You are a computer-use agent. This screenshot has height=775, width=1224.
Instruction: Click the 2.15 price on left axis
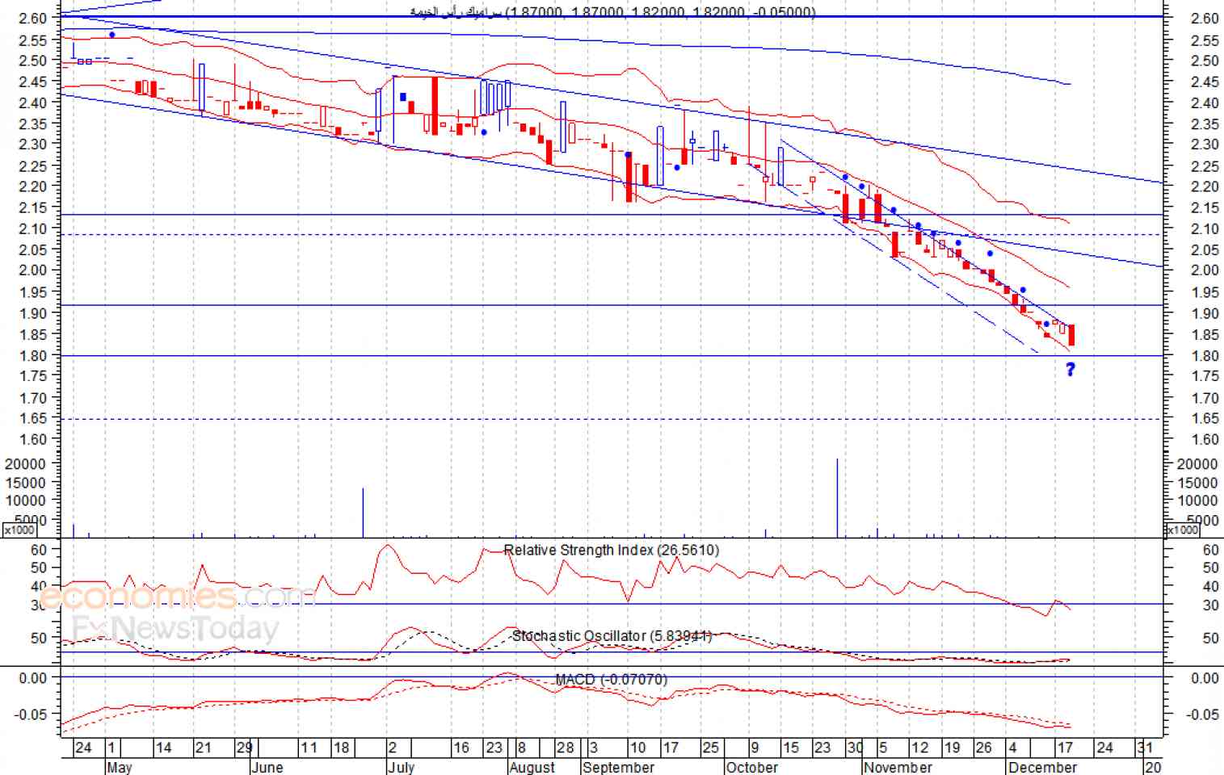(x=32, y=207)
